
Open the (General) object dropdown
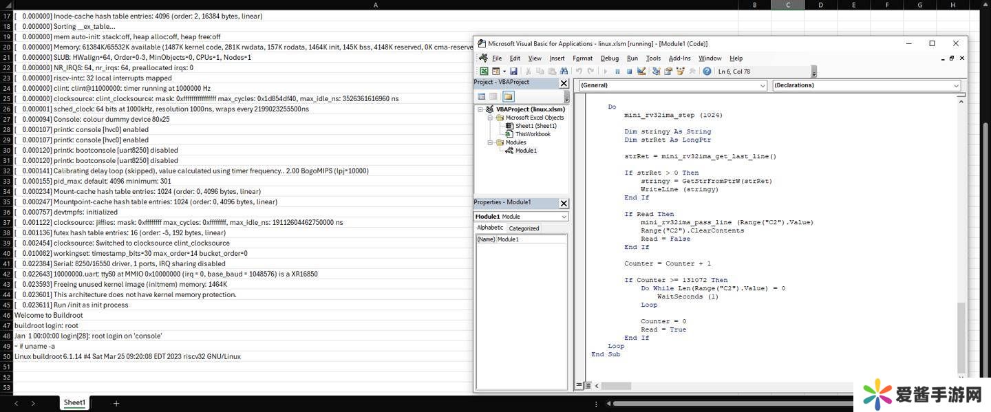click(x=762, y=85)
